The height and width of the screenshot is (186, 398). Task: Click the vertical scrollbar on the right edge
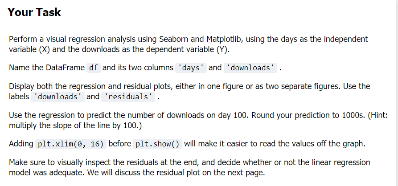coord(397,93)
